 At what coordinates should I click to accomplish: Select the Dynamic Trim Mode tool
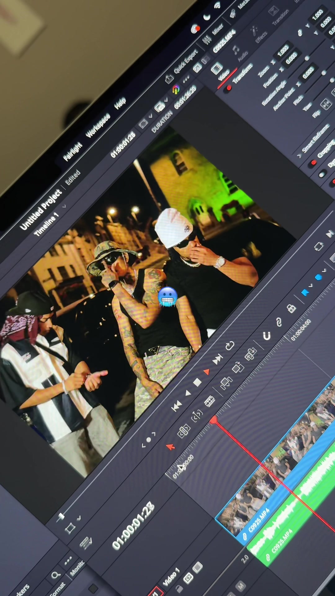click(197, 415)
